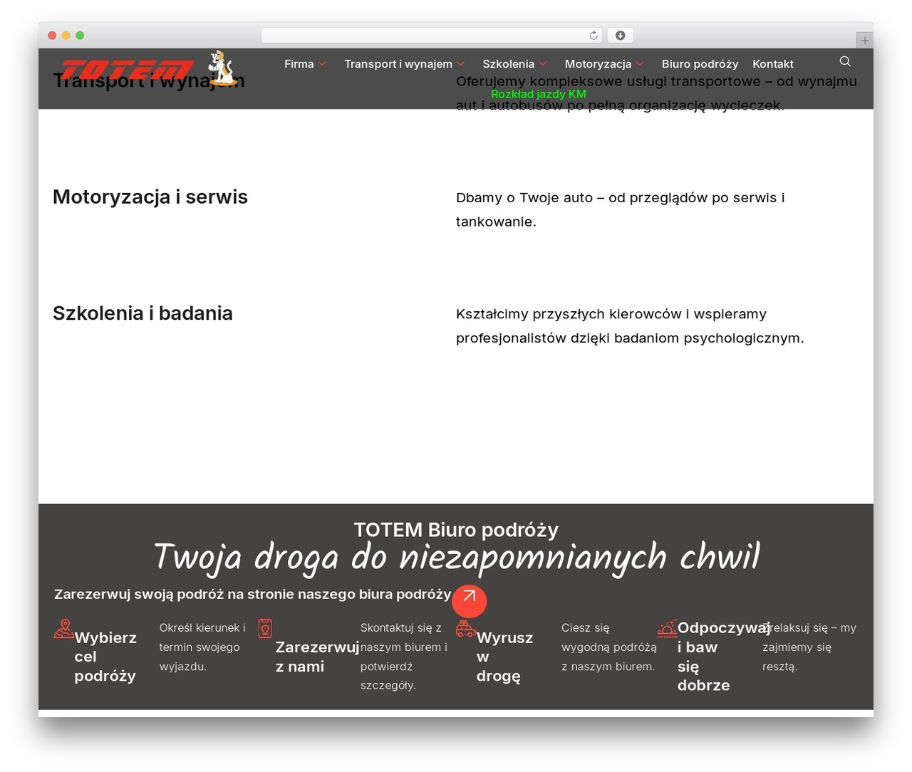
Task: Click the Szkolenia i badania heading
Action: [x=142, y=313]
